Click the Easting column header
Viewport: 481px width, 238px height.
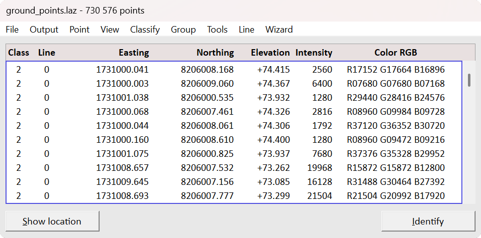[134, 53]
